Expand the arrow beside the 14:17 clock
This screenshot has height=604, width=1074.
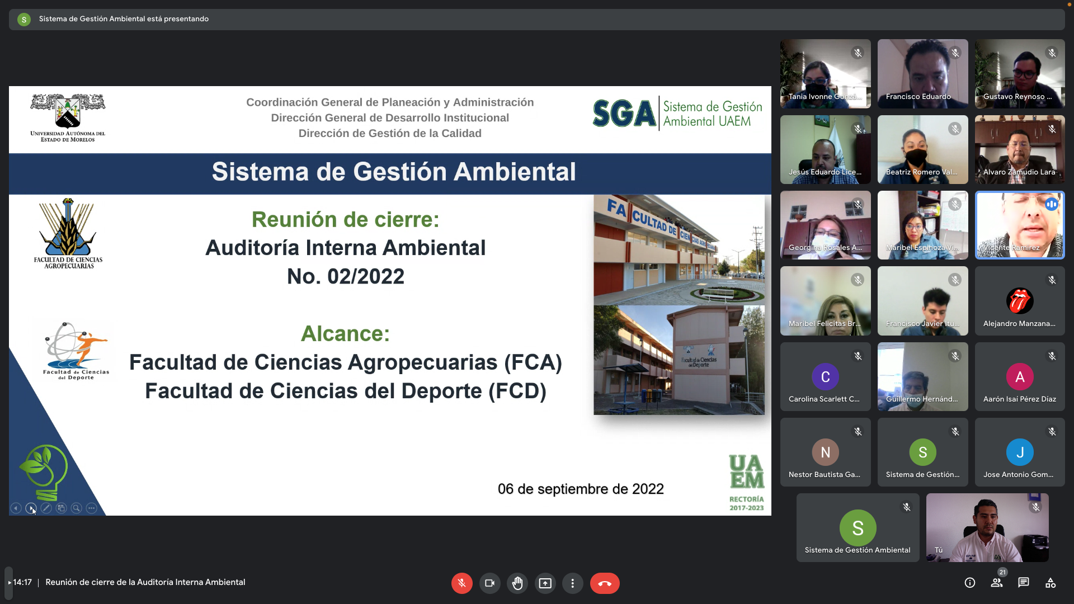9,583
